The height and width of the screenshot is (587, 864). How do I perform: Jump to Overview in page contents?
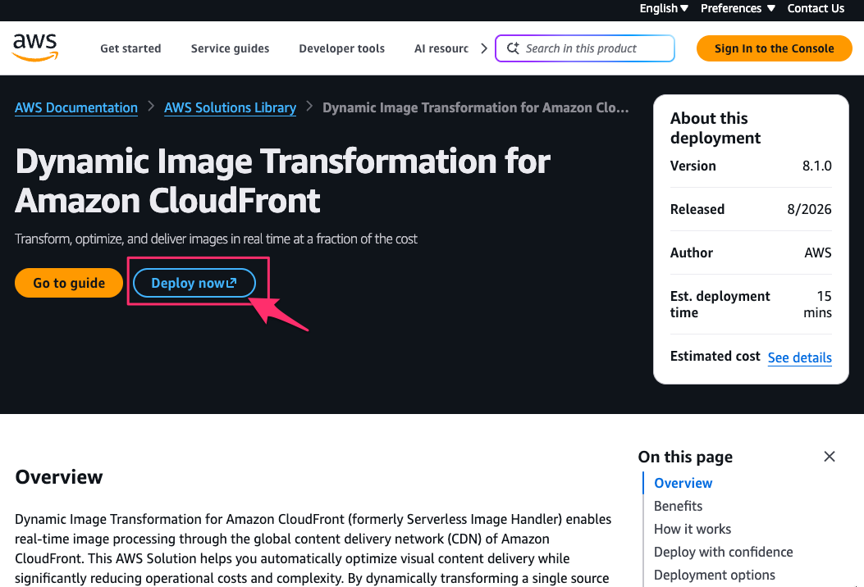[x=683, y=483]
